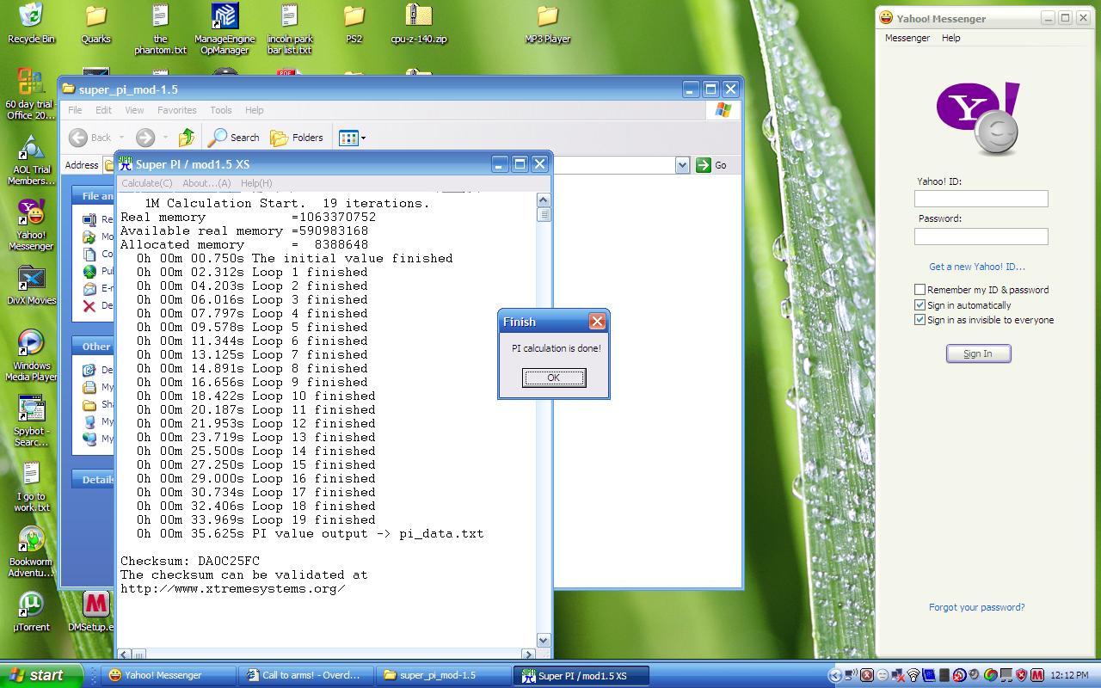Image resolution: width=1101 pixels, height=688 pixels.
Task: Launch 60 day trial Office icon
Action: [31, 94]
